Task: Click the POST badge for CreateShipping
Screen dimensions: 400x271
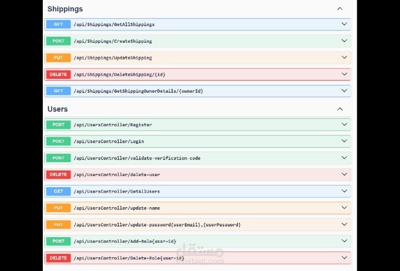Action: (x=58, y=41)
